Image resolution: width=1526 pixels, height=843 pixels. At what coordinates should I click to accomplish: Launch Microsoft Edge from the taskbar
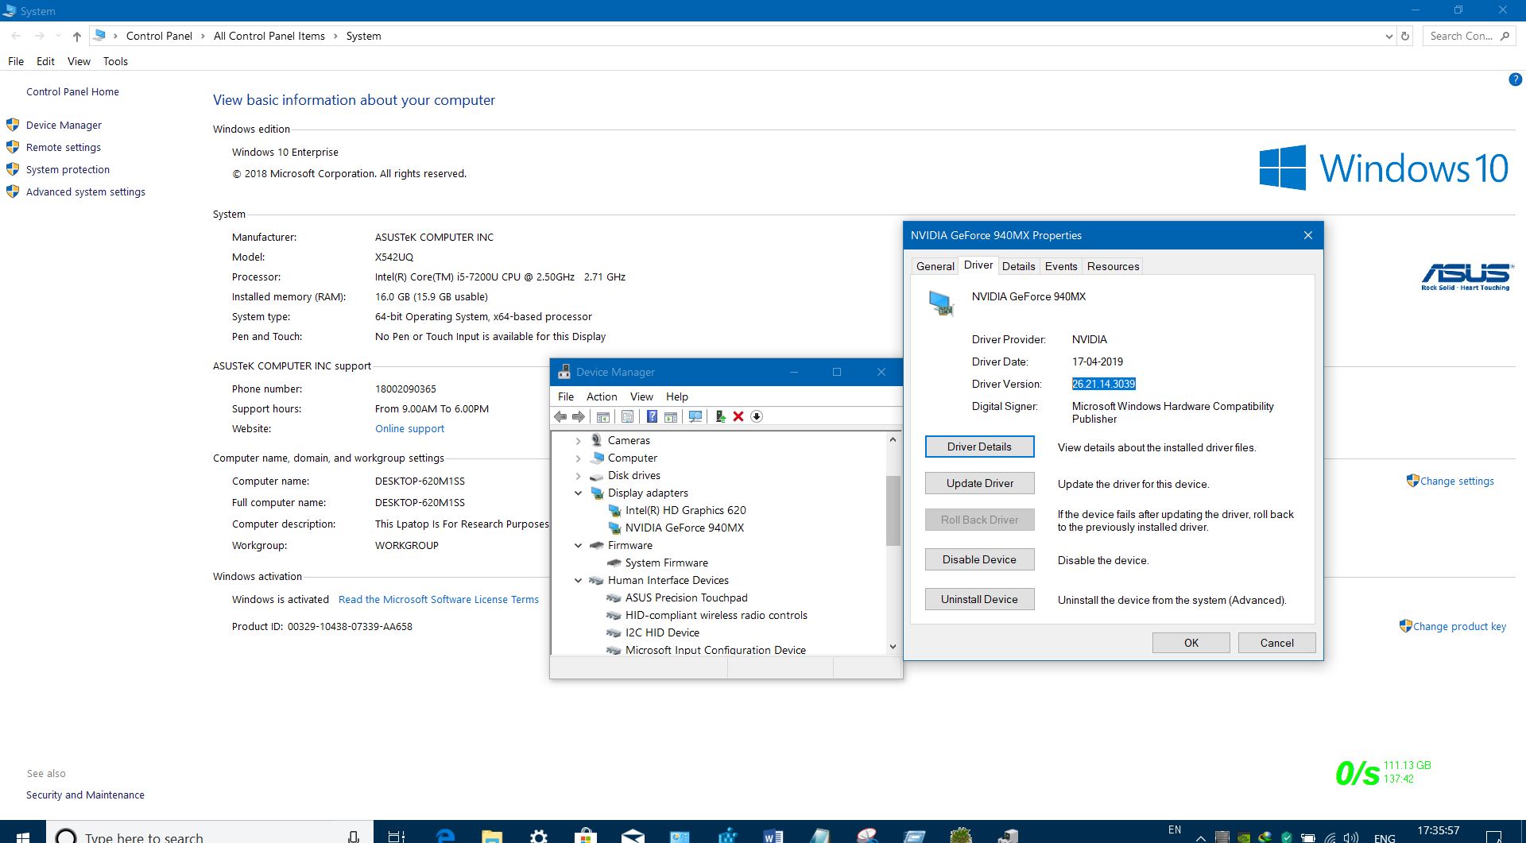point(445,836)
